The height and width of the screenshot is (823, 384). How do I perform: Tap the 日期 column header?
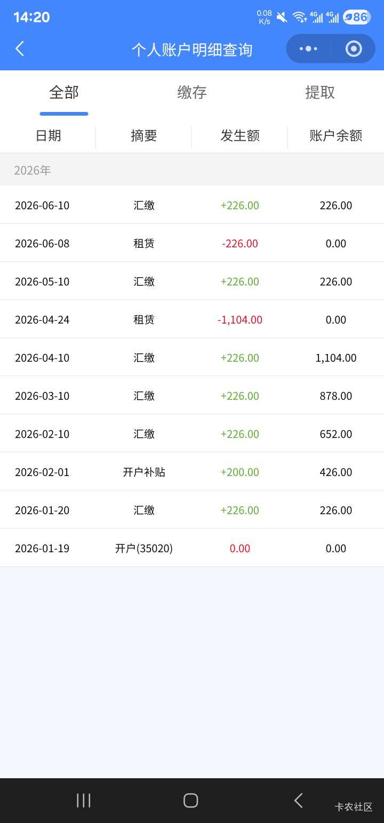point(48,135)
